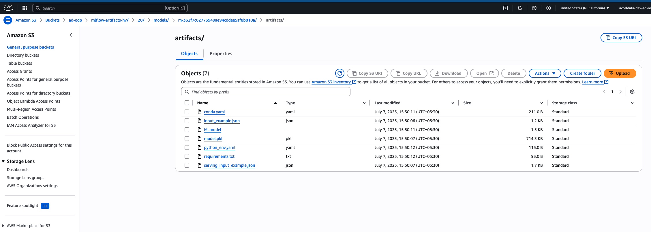Toggle the select-all objects checkbox
Screen dimensions: 651x232
[x=187, y=103]
